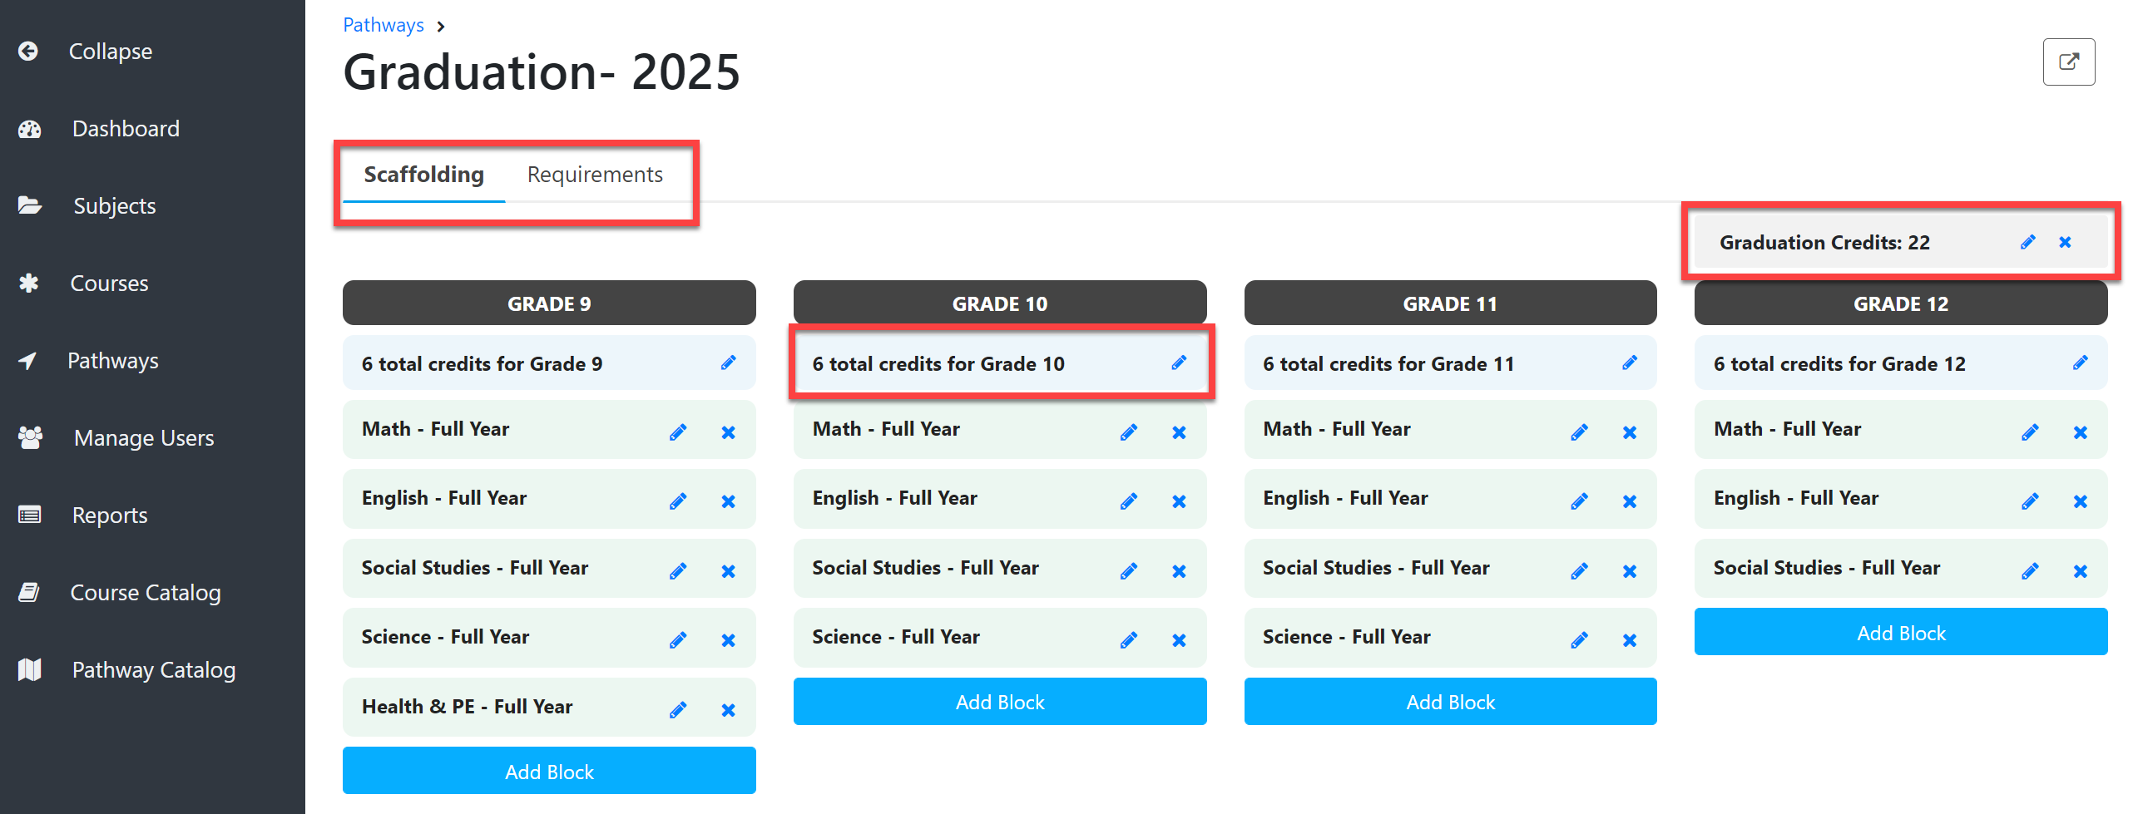Edit Grade 12 Social Studies block
Image resolution: width=2138 pixels, height=814 pixels.
[x=2030, y=571]
